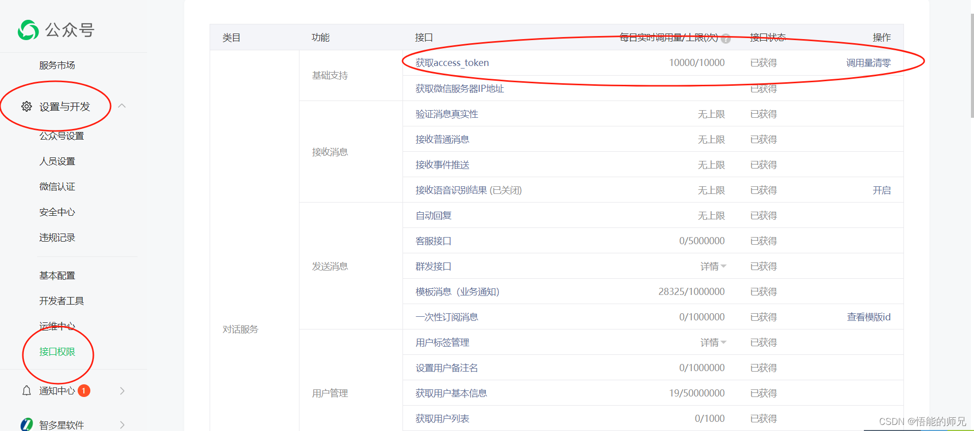974x431 pixels.
Task: Open 设置用户备注名 interface link
Action: click(447, 368)
